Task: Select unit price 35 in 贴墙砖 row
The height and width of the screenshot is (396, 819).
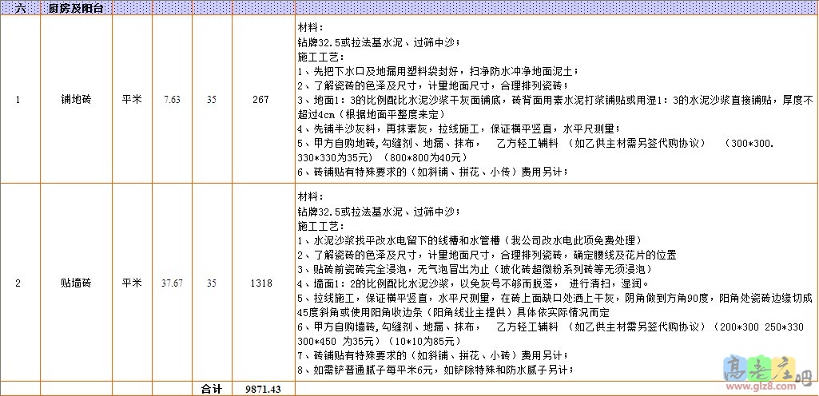Action: tap(211, 283)
